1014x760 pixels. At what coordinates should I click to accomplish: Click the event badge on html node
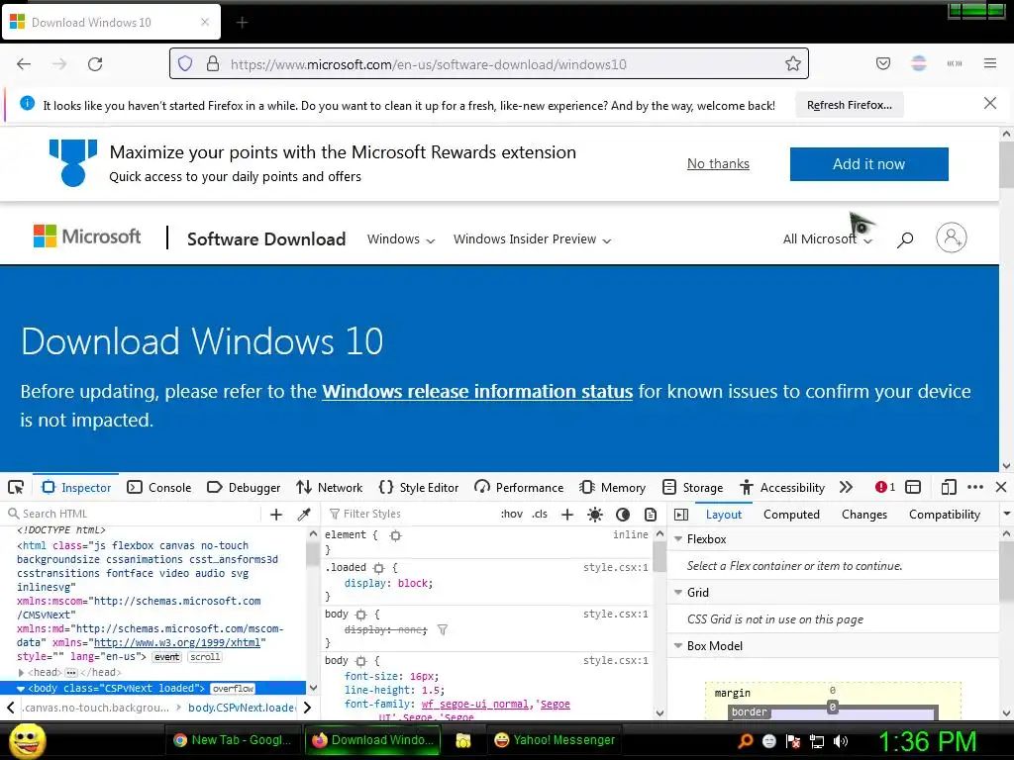[166, 657]
